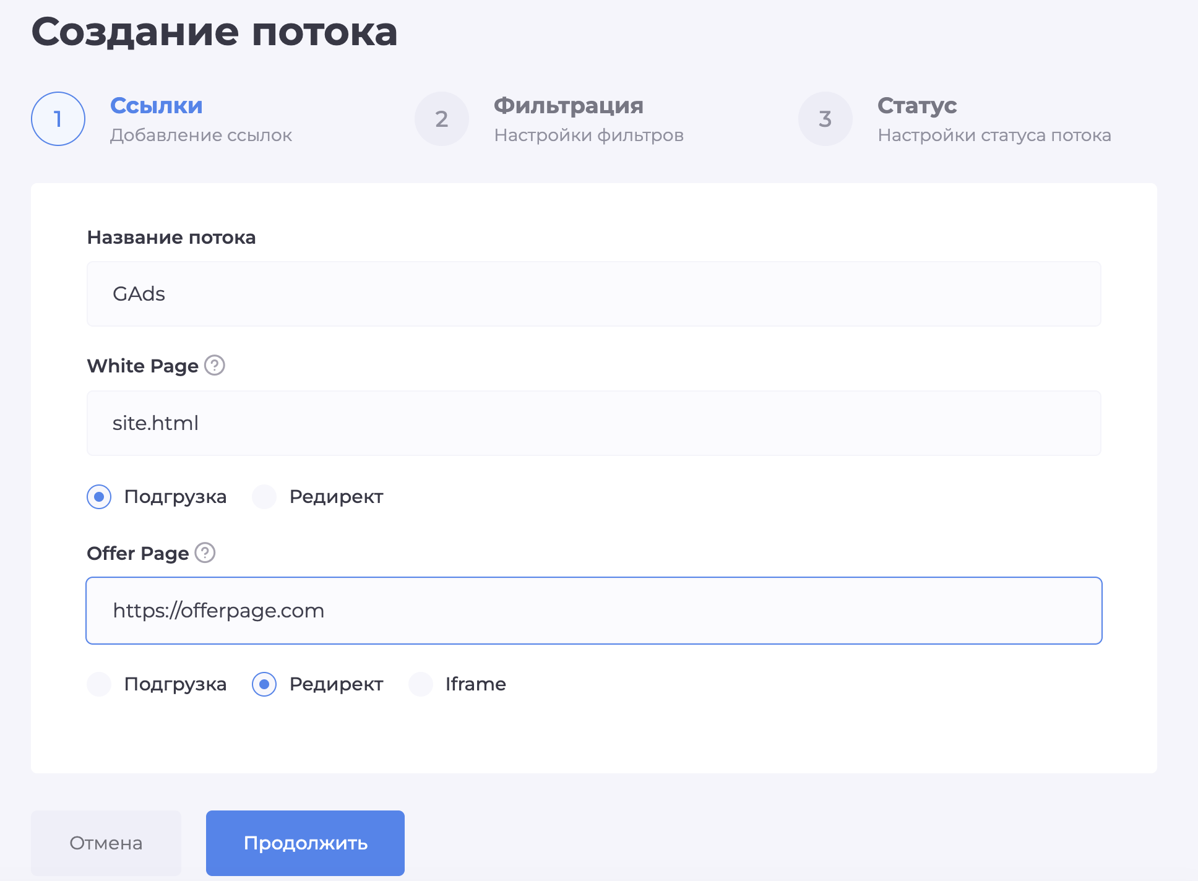
Task: Select Iframe for Offer Page
Action: pyautogui.click(x=422, y=684)
